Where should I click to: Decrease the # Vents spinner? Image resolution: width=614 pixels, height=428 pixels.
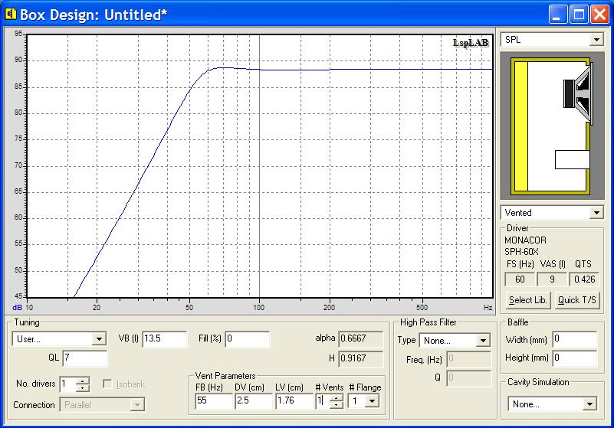click(x=337, y=404)
